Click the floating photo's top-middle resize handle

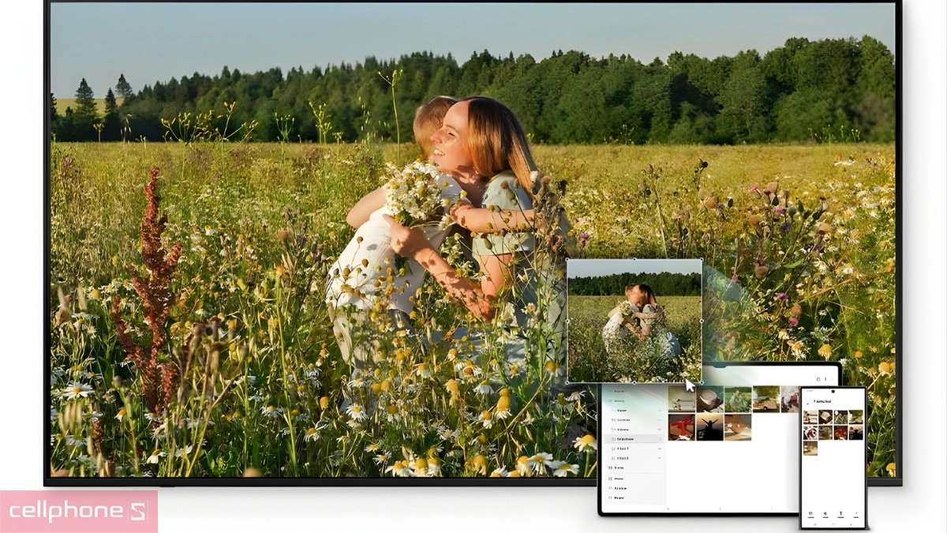[634, 260]
